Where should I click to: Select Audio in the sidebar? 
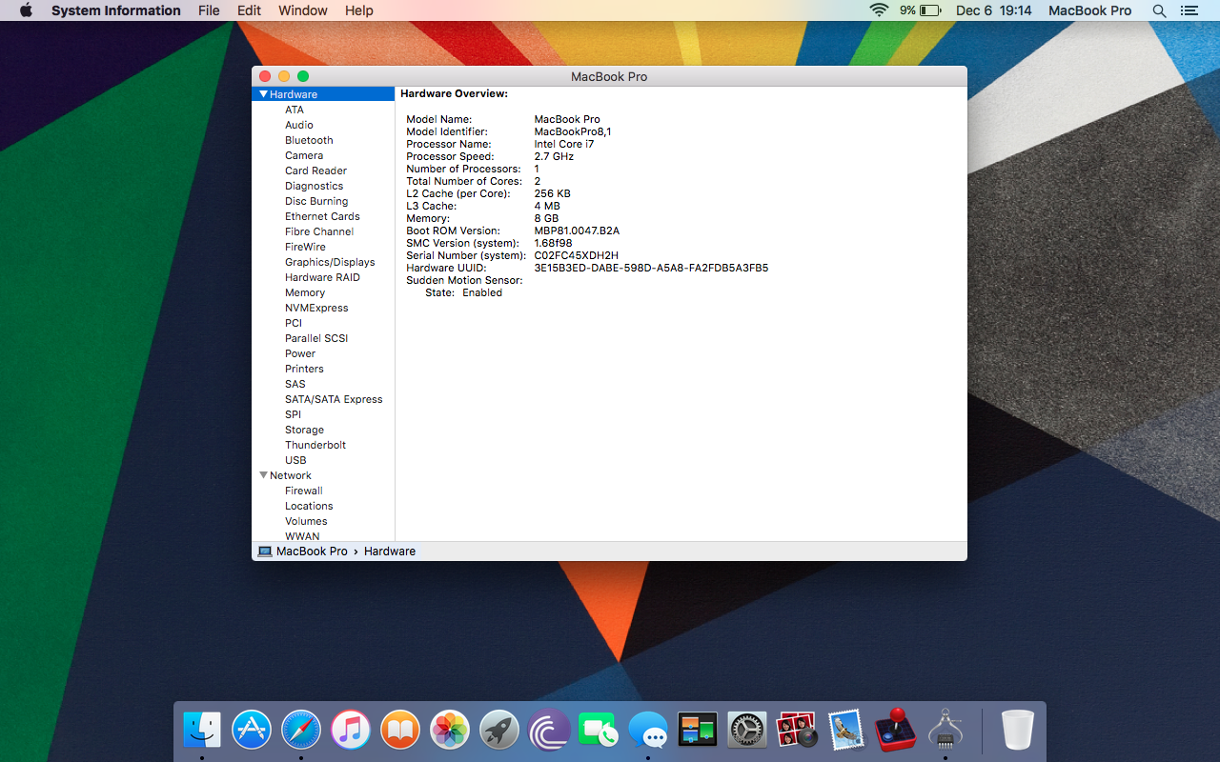[298, 125]
